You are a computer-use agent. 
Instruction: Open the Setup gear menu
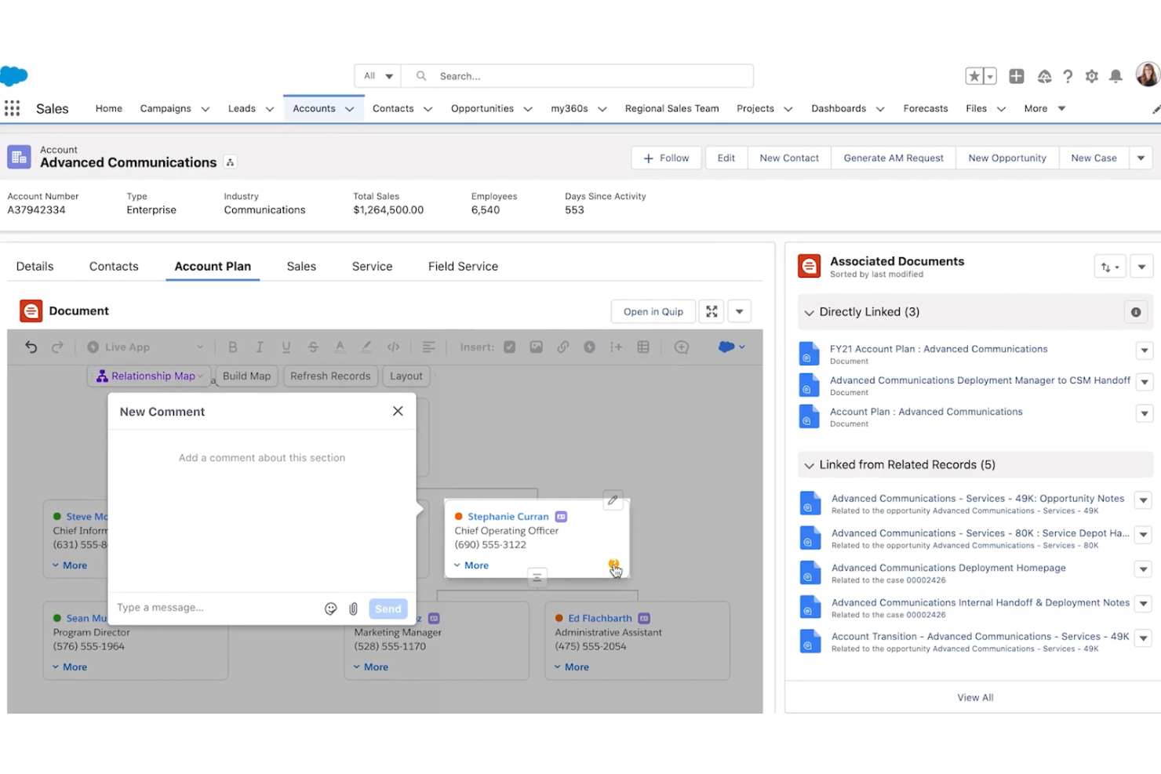pos(1091,76)
